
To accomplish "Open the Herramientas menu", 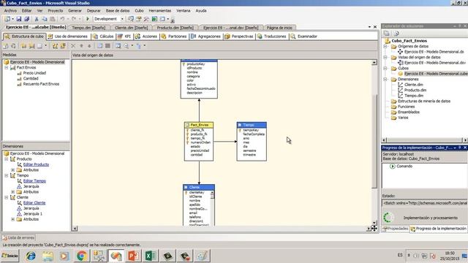I will [x=160, y=10].
